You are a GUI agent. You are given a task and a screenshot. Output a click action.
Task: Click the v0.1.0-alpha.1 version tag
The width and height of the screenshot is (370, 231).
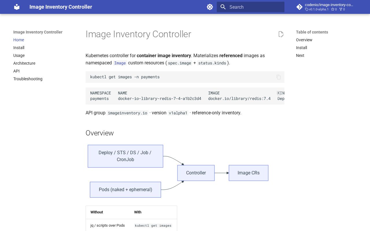317,9
